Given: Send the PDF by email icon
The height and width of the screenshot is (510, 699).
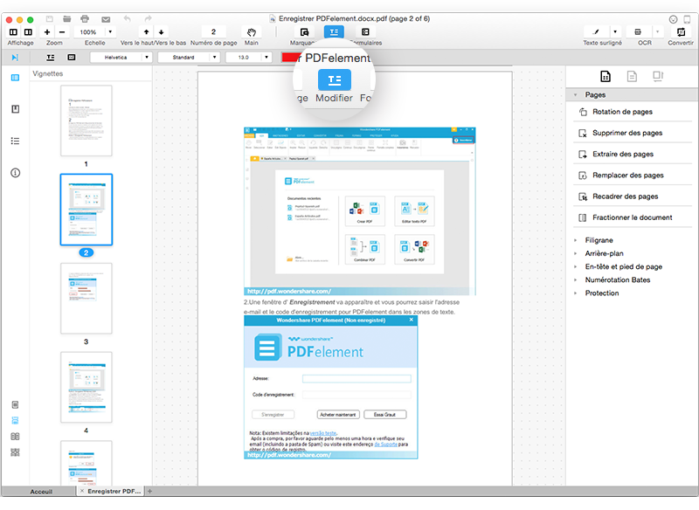Looking at the screenshot, I should click(106, 19).
